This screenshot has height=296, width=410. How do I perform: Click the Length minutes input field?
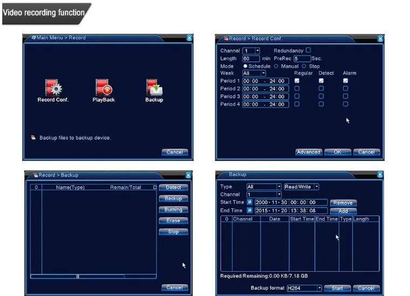(x=251, y=59)
